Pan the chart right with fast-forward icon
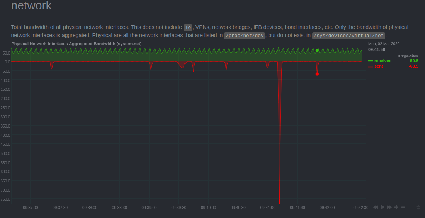This screenshot has height=218, width=425. point(389,207)
